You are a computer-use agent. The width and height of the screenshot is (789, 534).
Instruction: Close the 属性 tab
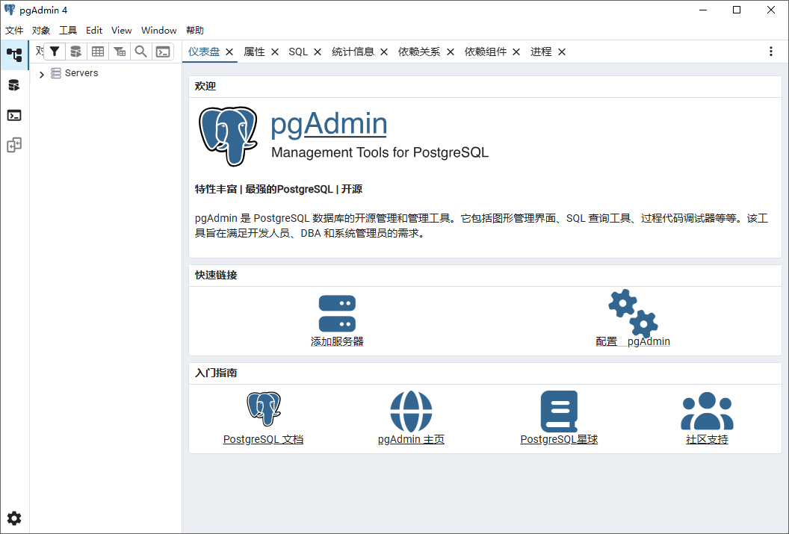[x=275, y=52]
